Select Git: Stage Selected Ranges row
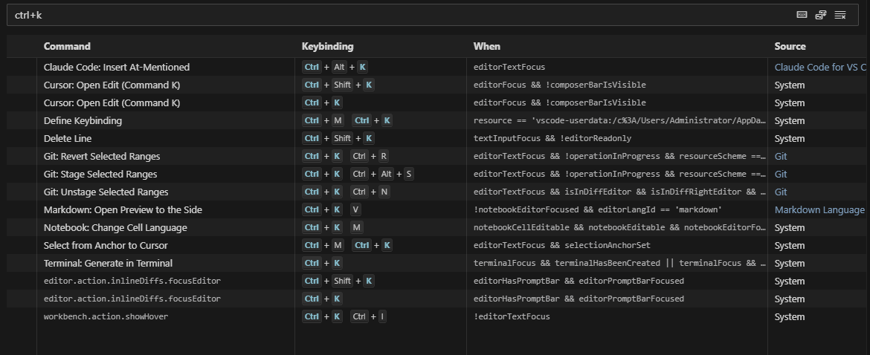 [100, 174]
